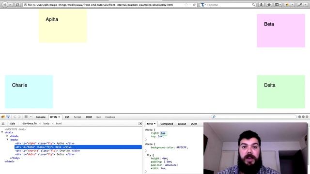Click the S icon beside the address bar

coord(17,4)
